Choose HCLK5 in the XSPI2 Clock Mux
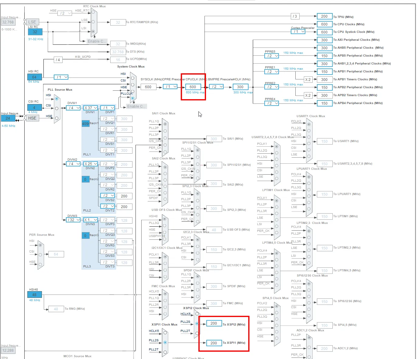The width and height of the screenshot is (419, 359). pyautogui.click(x=197, y=314)
